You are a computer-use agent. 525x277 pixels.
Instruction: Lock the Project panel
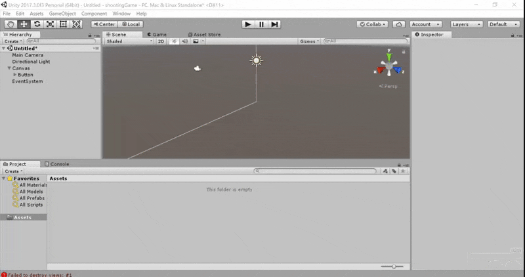pos(399,165)
